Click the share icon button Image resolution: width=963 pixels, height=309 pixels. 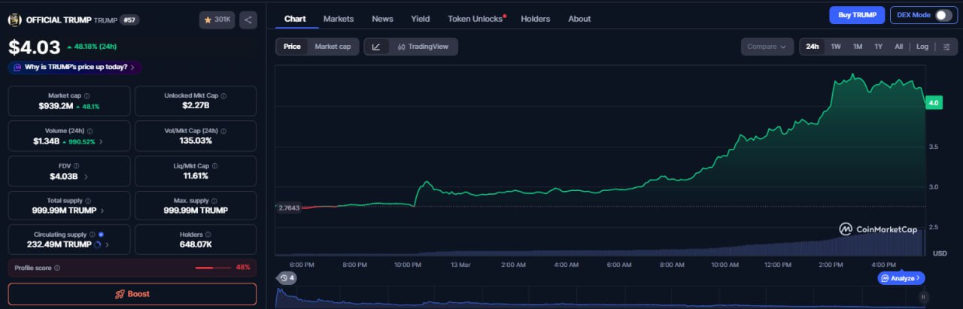click(248, 20)
